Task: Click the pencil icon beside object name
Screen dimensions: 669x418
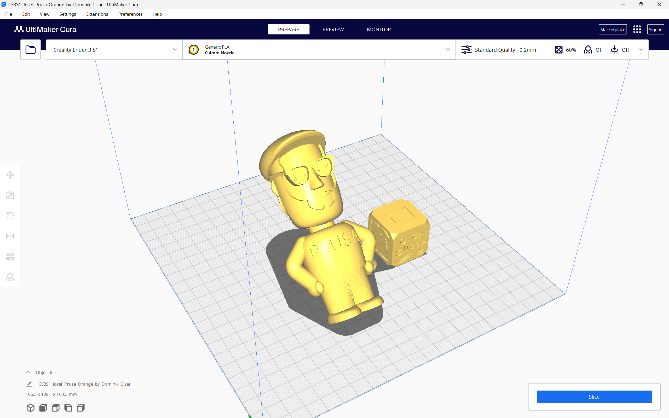Action: click(x=29, y=384)
